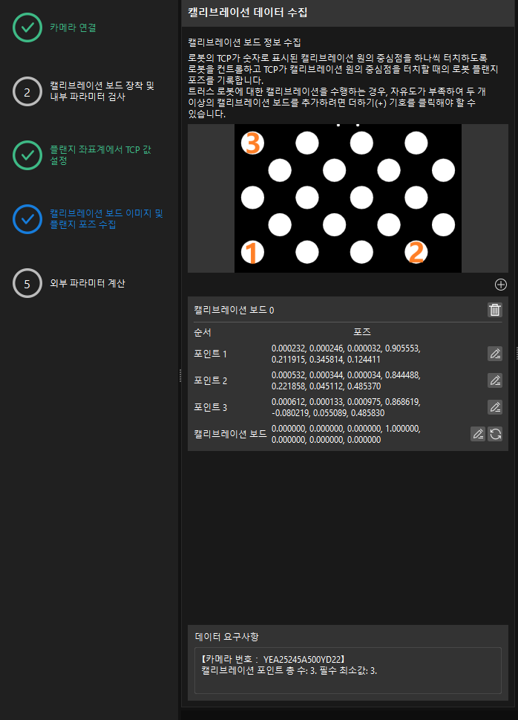
Task: Click calibration circle marked 1 in image
Action: click(252, 252)
